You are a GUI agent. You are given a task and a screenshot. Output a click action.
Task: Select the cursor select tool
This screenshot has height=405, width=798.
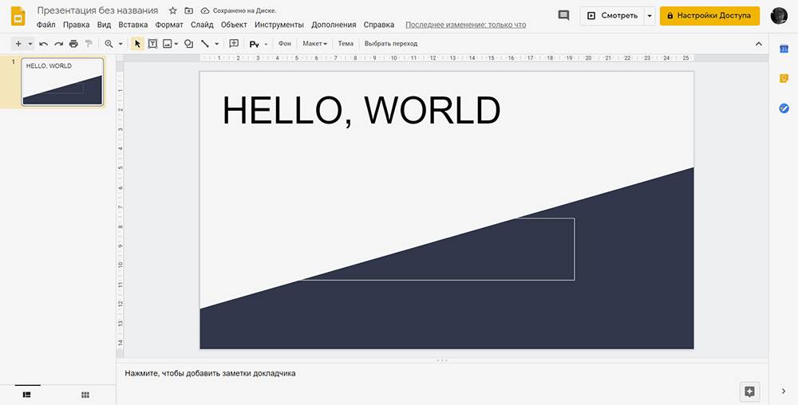coord(137,44)
